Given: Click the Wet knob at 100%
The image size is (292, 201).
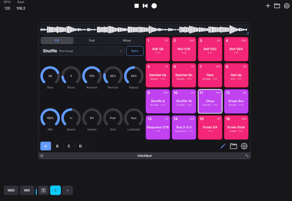Looking at the screenshot, I should click(50, 117).
